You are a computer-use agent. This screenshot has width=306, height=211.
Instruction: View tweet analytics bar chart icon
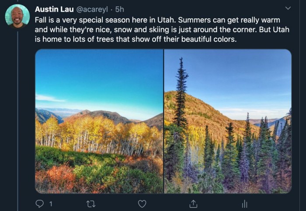[x=244, y=204]
